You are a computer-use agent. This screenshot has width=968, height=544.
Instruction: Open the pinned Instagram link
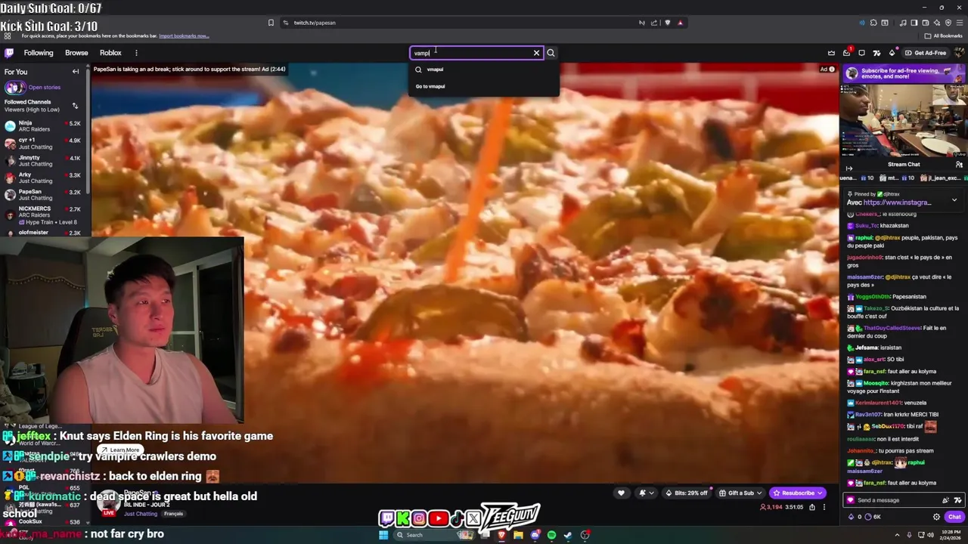click(898, 202)
